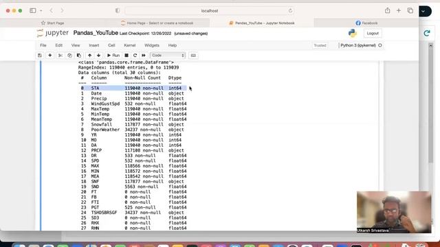Switch to the Home Page notebook tab
The width and height of the screenshot is (440, 247).
pyautogui.click(x=157, y=23)
